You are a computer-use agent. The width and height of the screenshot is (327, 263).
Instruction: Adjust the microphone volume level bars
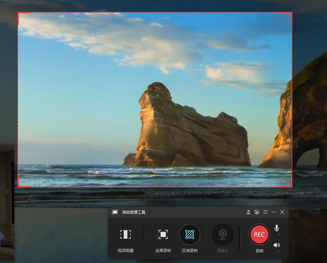277,233
